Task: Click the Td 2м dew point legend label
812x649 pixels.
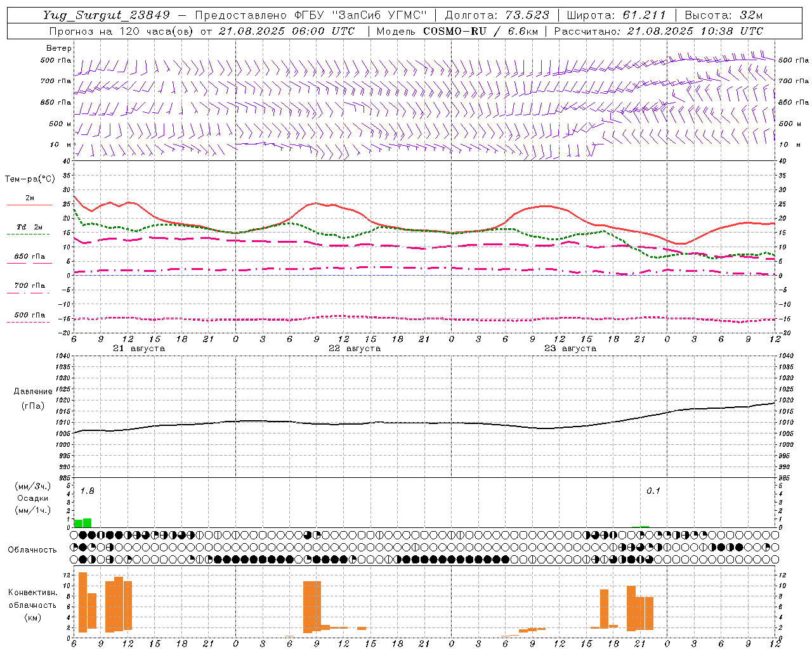Action: [30, 227]
